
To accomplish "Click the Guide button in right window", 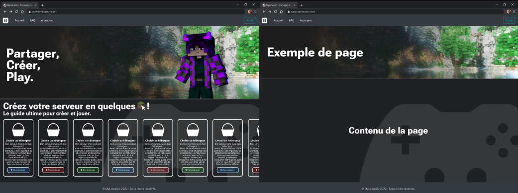I will (509, 20).
